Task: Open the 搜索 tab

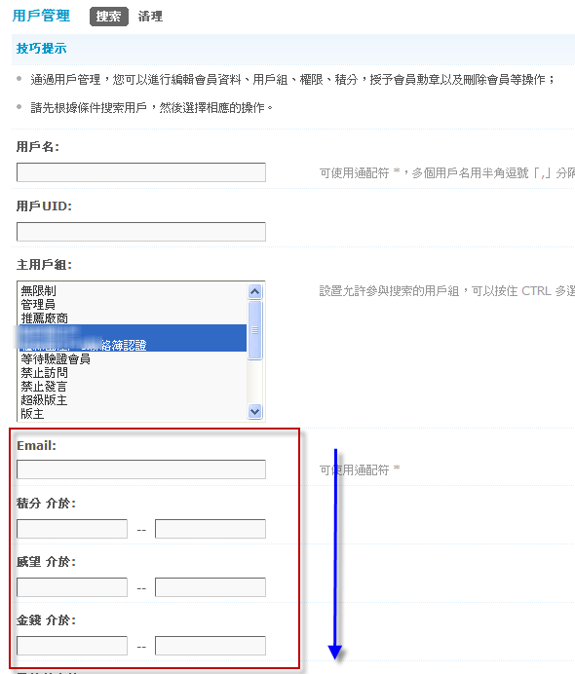Action: [x=109, y=17]
